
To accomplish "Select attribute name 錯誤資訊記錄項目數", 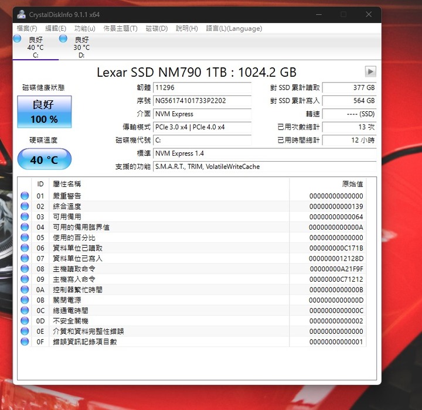I will [85, 341].
